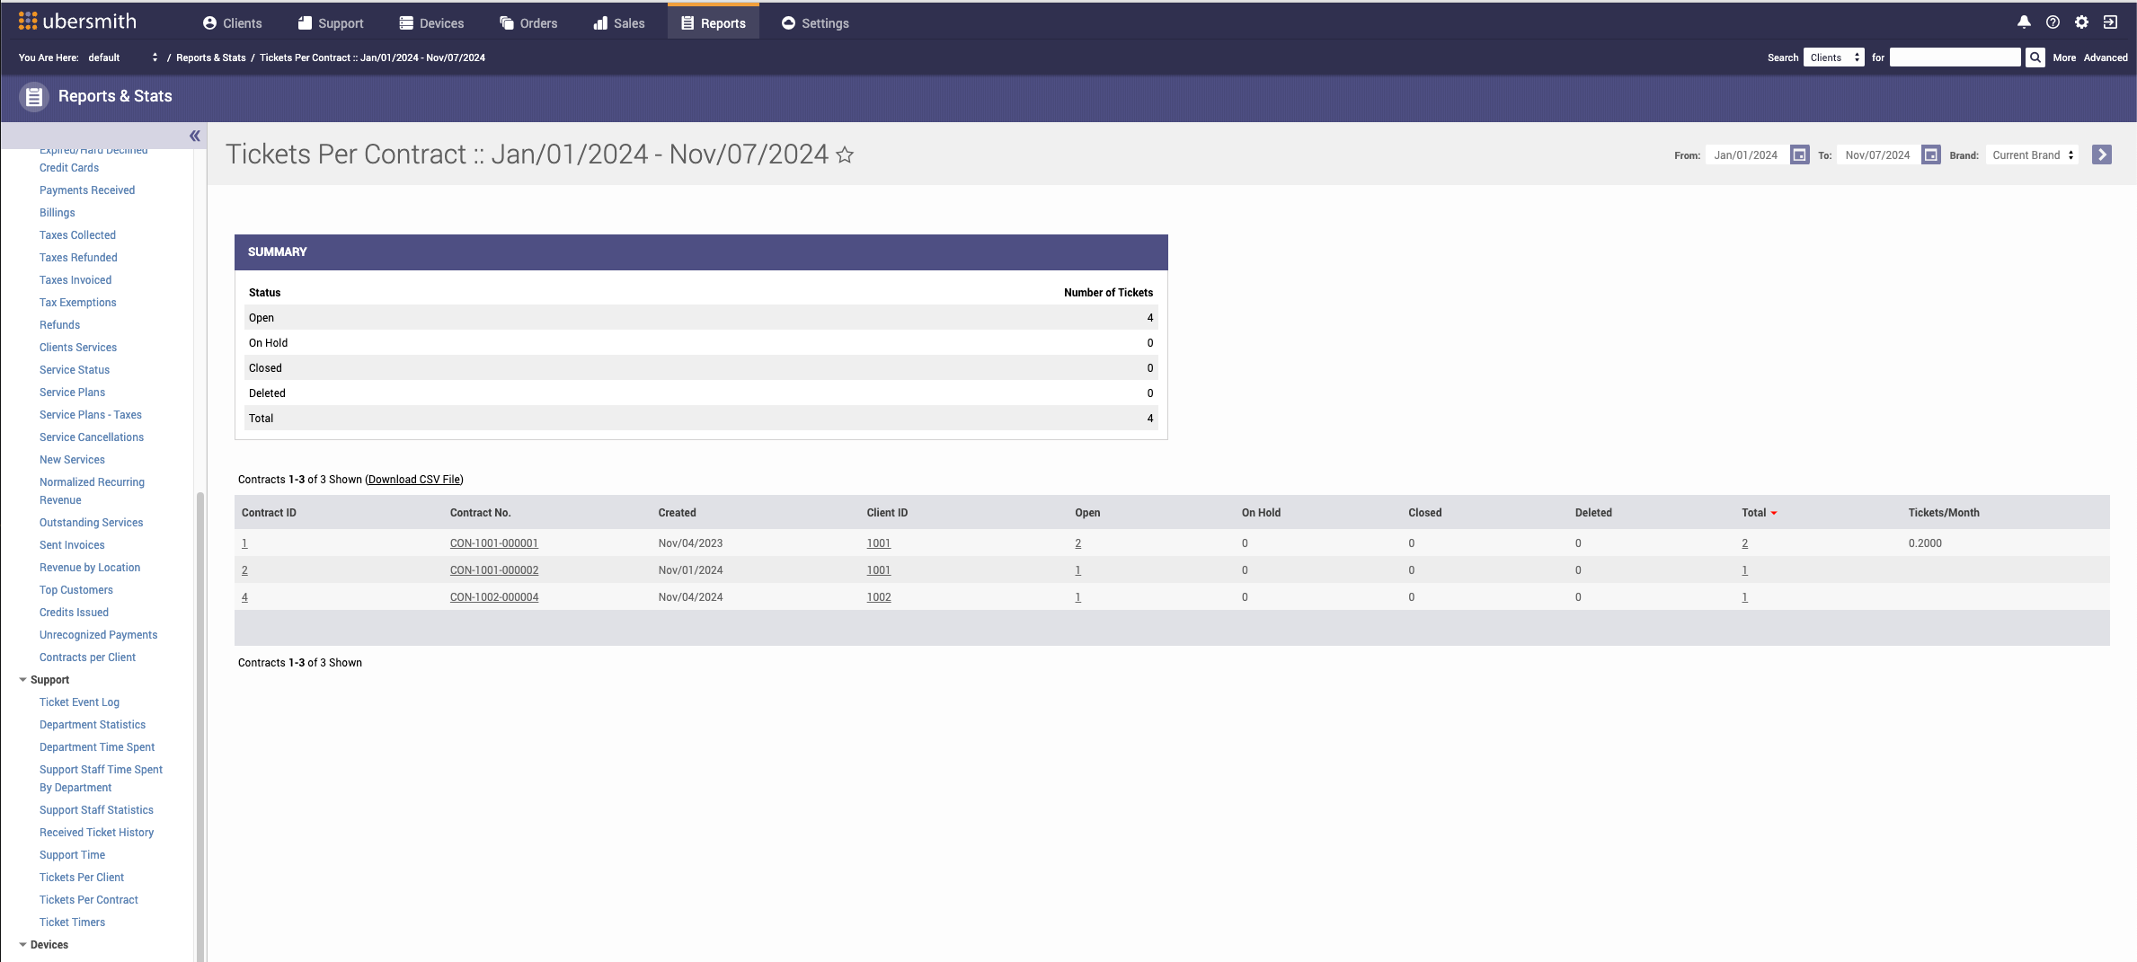Collapse the sidebar with double chevron
This screenshot has width=2137, height=962.
coord(194,136)
